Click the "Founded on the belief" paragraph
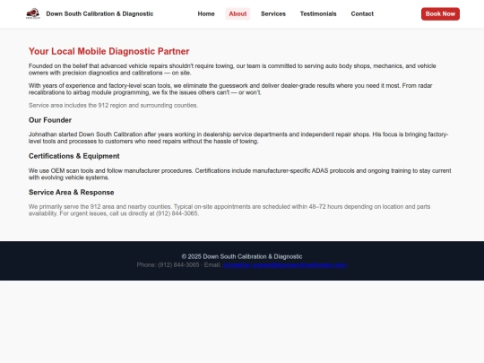484x363 pixels. click(x=232, y=69)
